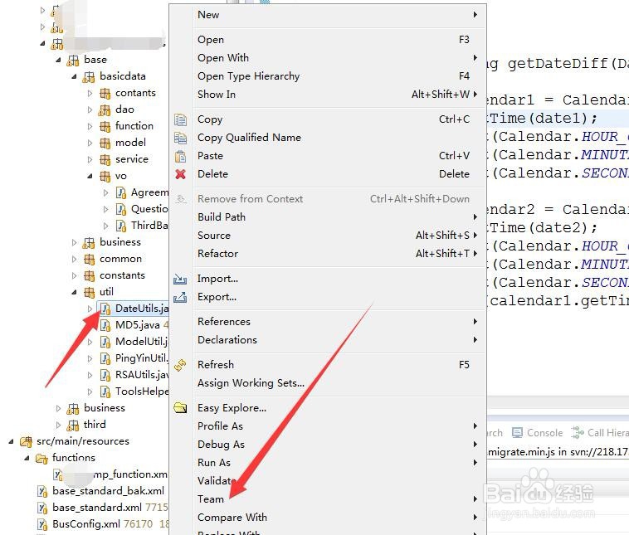The image size is (629, 535).
Task: Click the Easy Explore folder icon
Action: pos(180,408)
